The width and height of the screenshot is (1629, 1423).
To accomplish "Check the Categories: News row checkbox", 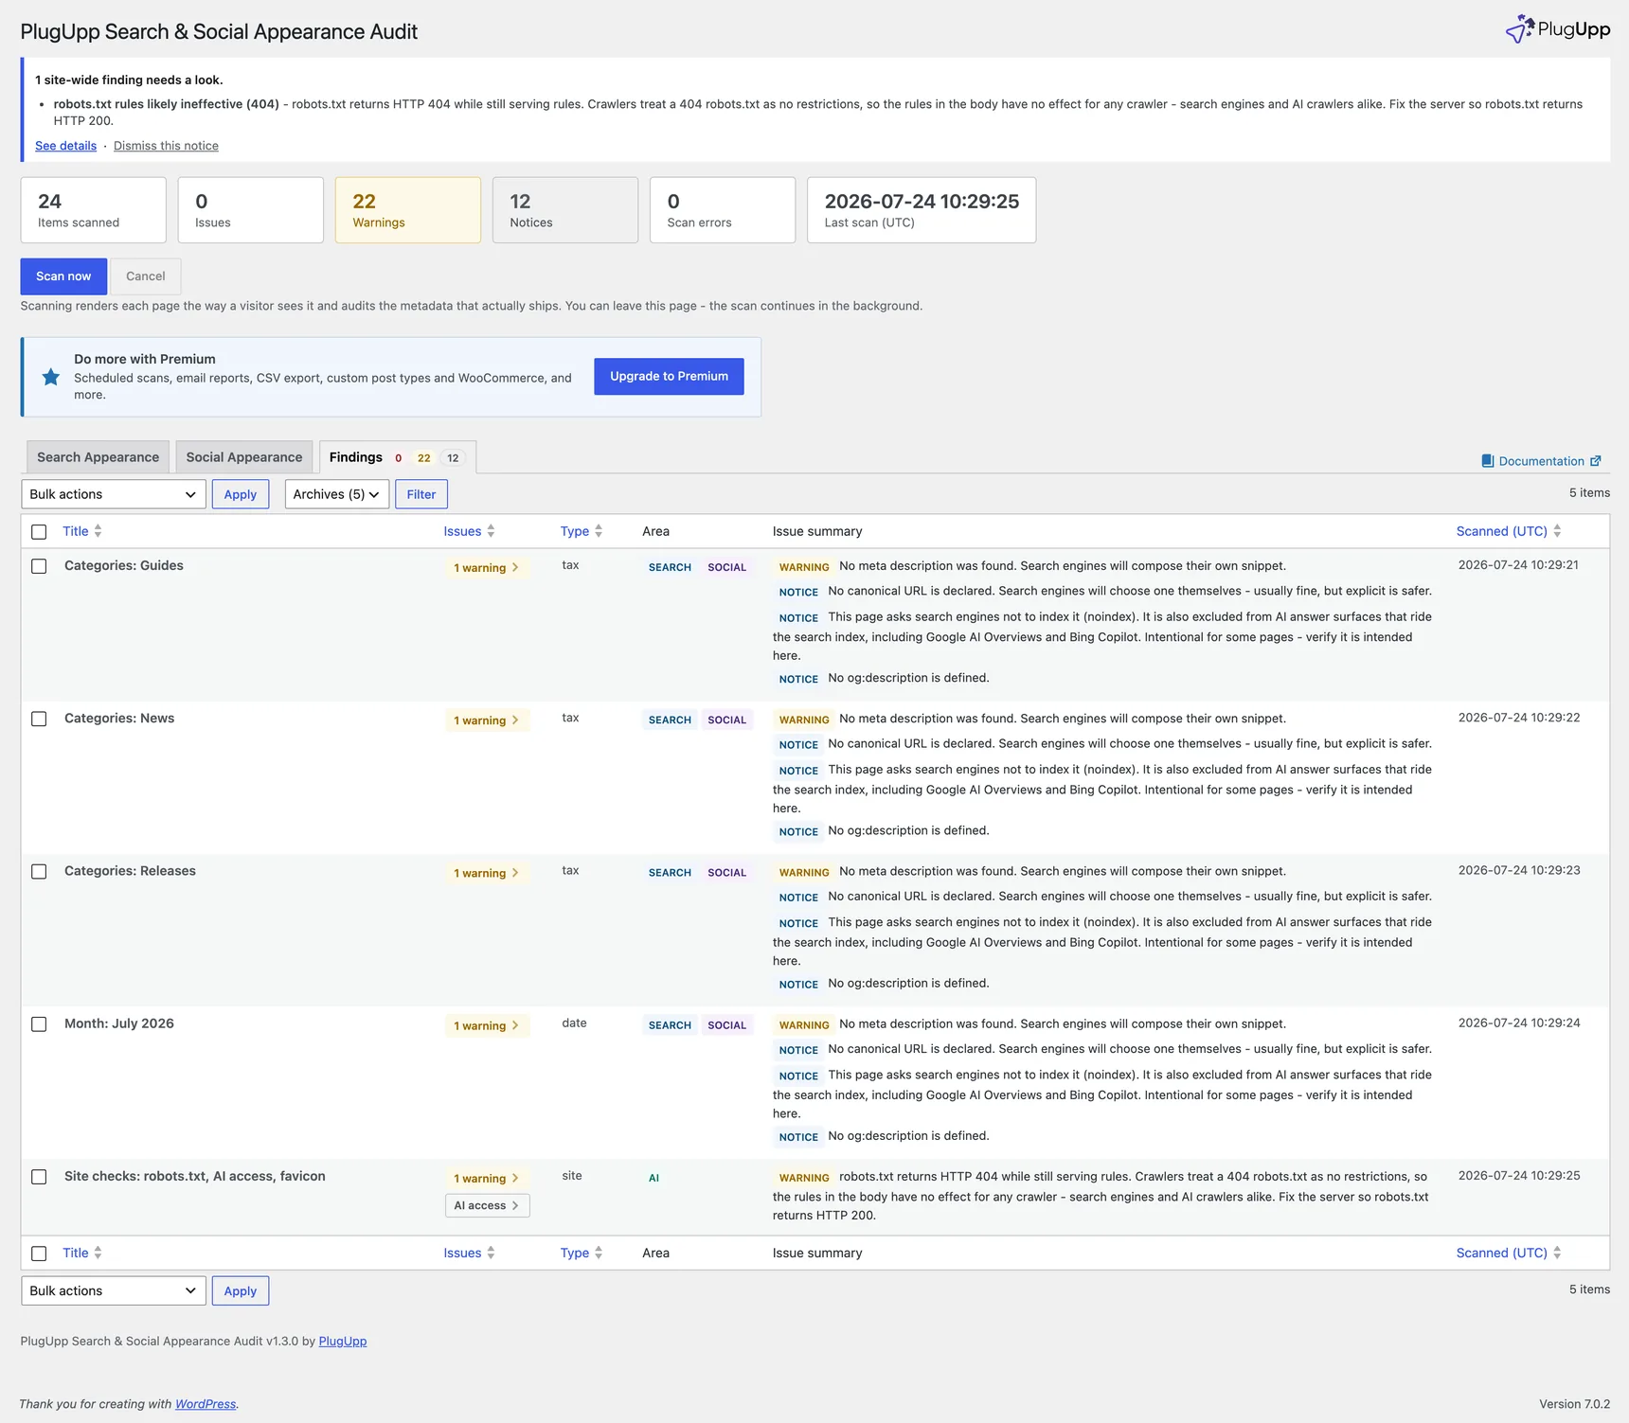I will [x=39, y=719].
